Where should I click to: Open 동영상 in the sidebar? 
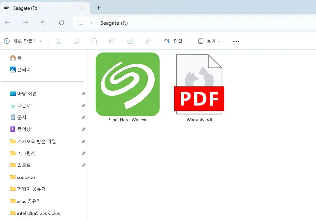pyautogui.click(x=20, y=129)
